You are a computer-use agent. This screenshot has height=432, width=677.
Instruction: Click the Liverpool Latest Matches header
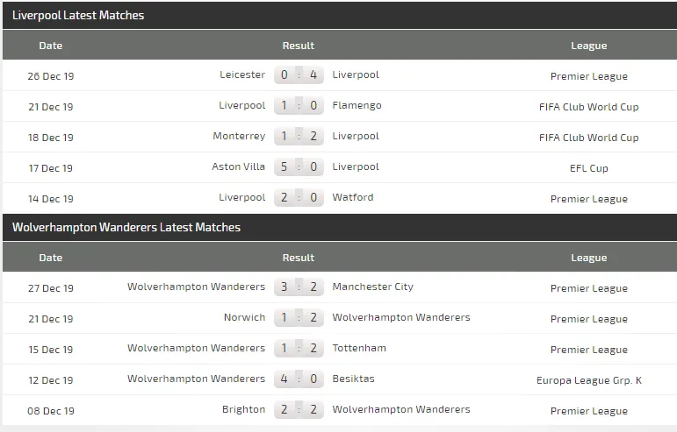click(78, 15)
